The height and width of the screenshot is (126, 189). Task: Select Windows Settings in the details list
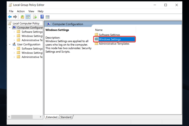tap(110, 39)
